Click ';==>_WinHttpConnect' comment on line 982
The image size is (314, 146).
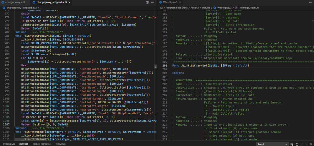pyautogui.click(x=47, y=32)
